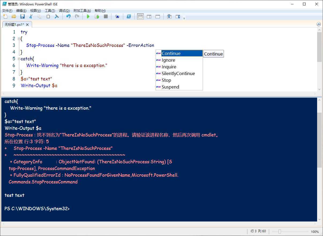Image resolution: width=323 pixels, height=236 pixels.
Task: Click the script pane horizontal scroll left arrow
Action: click(x=3, y=94)
